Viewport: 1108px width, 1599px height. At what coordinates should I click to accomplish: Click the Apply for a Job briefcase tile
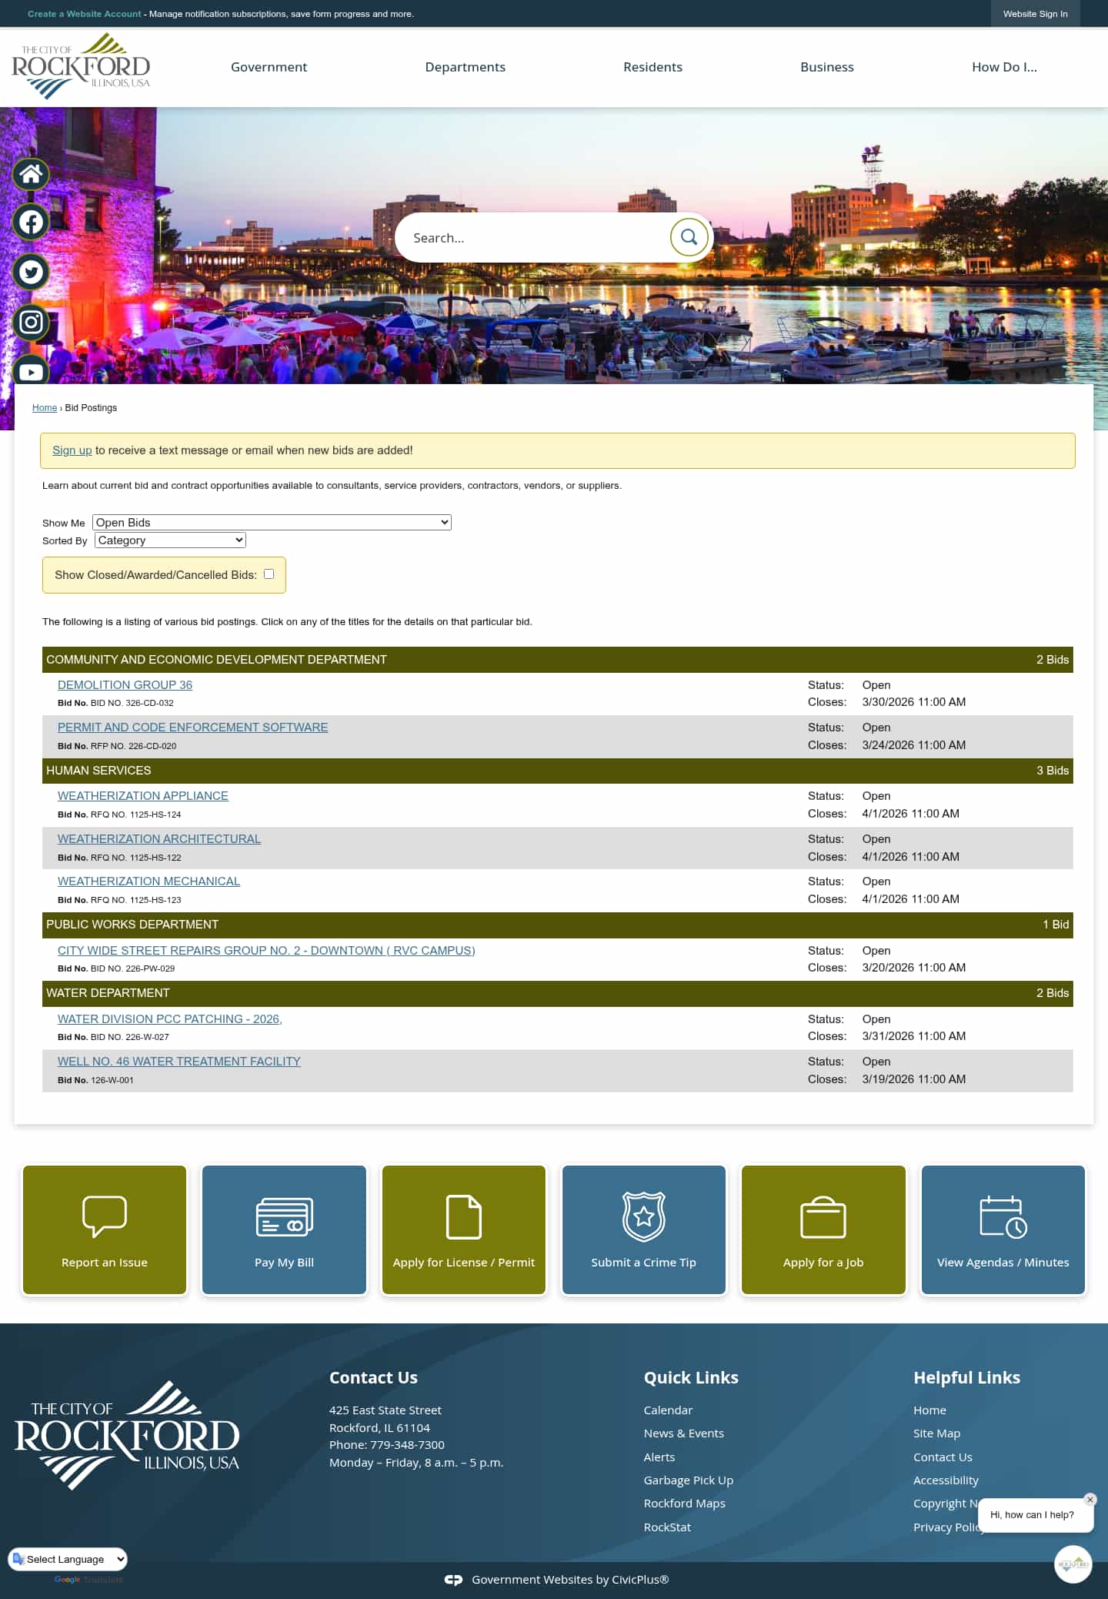[823, 1229]
